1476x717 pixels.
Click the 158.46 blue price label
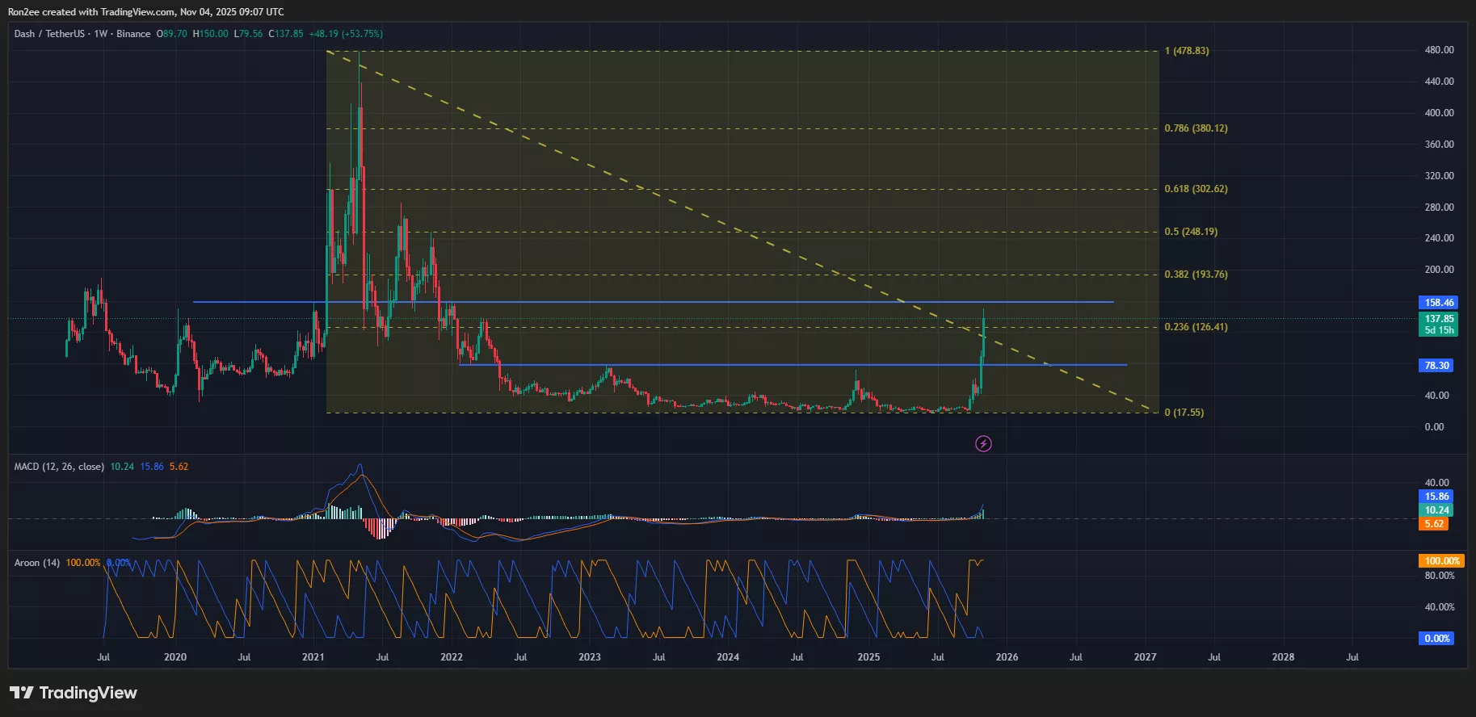[1438, 303]
